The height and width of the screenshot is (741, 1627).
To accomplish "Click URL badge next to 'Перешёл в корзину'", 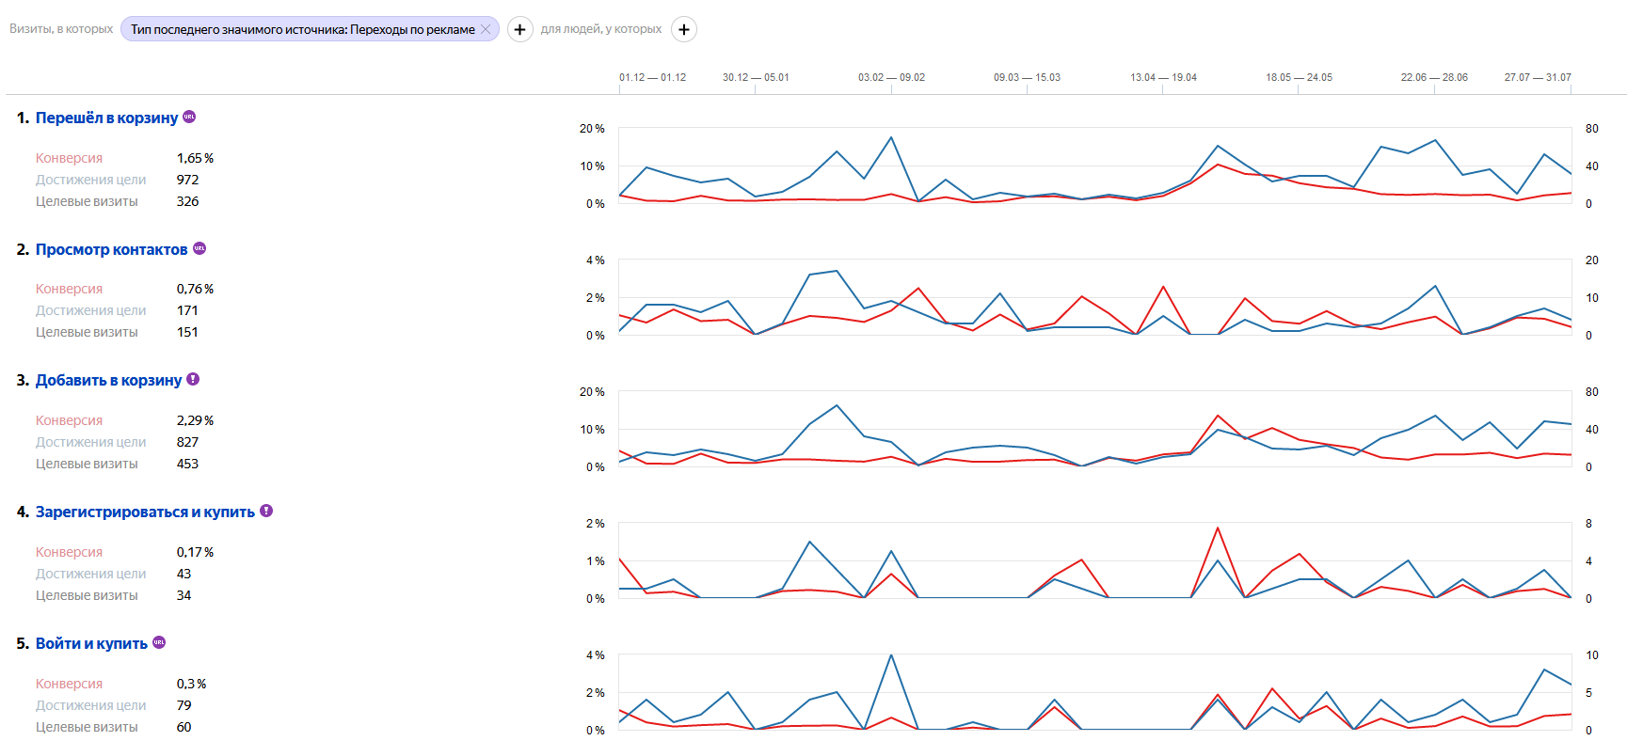I will point(189,117).
